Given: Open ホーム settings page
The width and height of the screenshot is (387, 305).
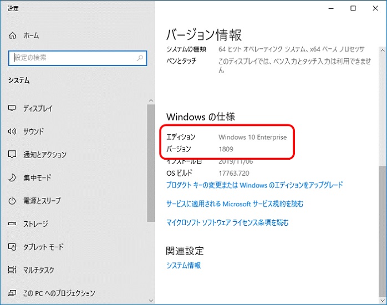Looking at the screenshot, I should pos(31,35).
